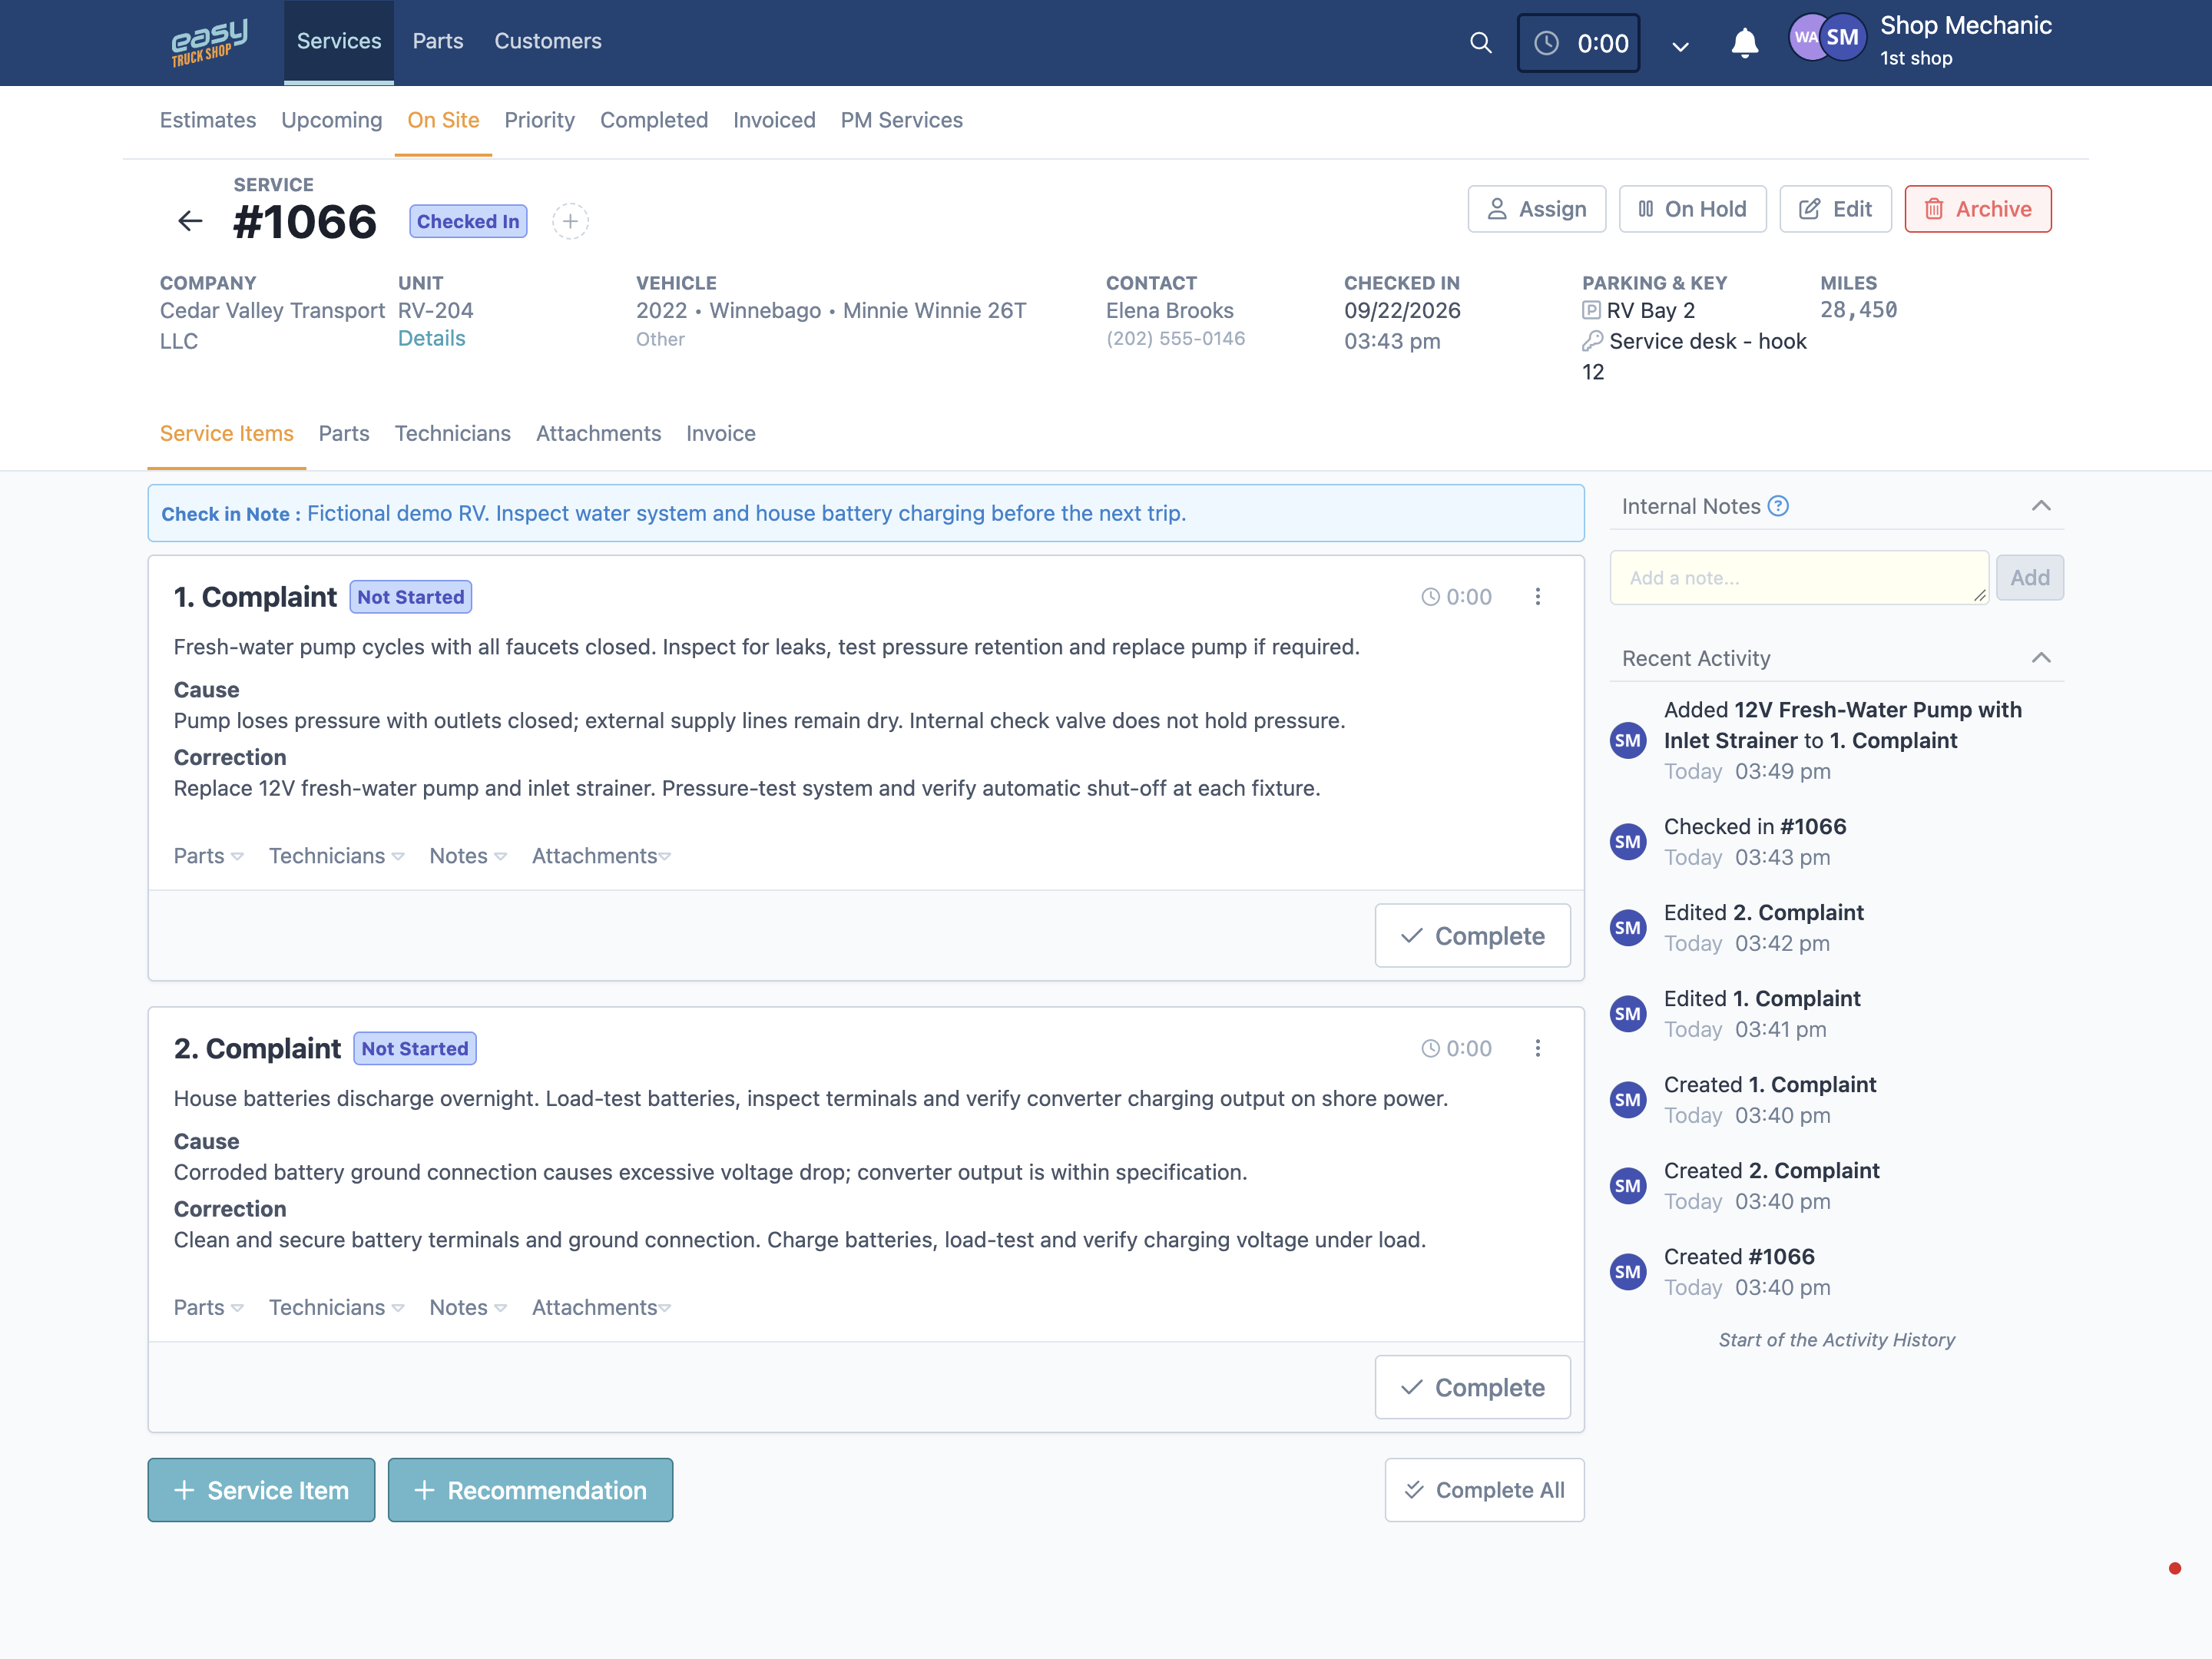Click the timer clock showing 0:00
2212x1659 pixels.
pos(1578,43)
